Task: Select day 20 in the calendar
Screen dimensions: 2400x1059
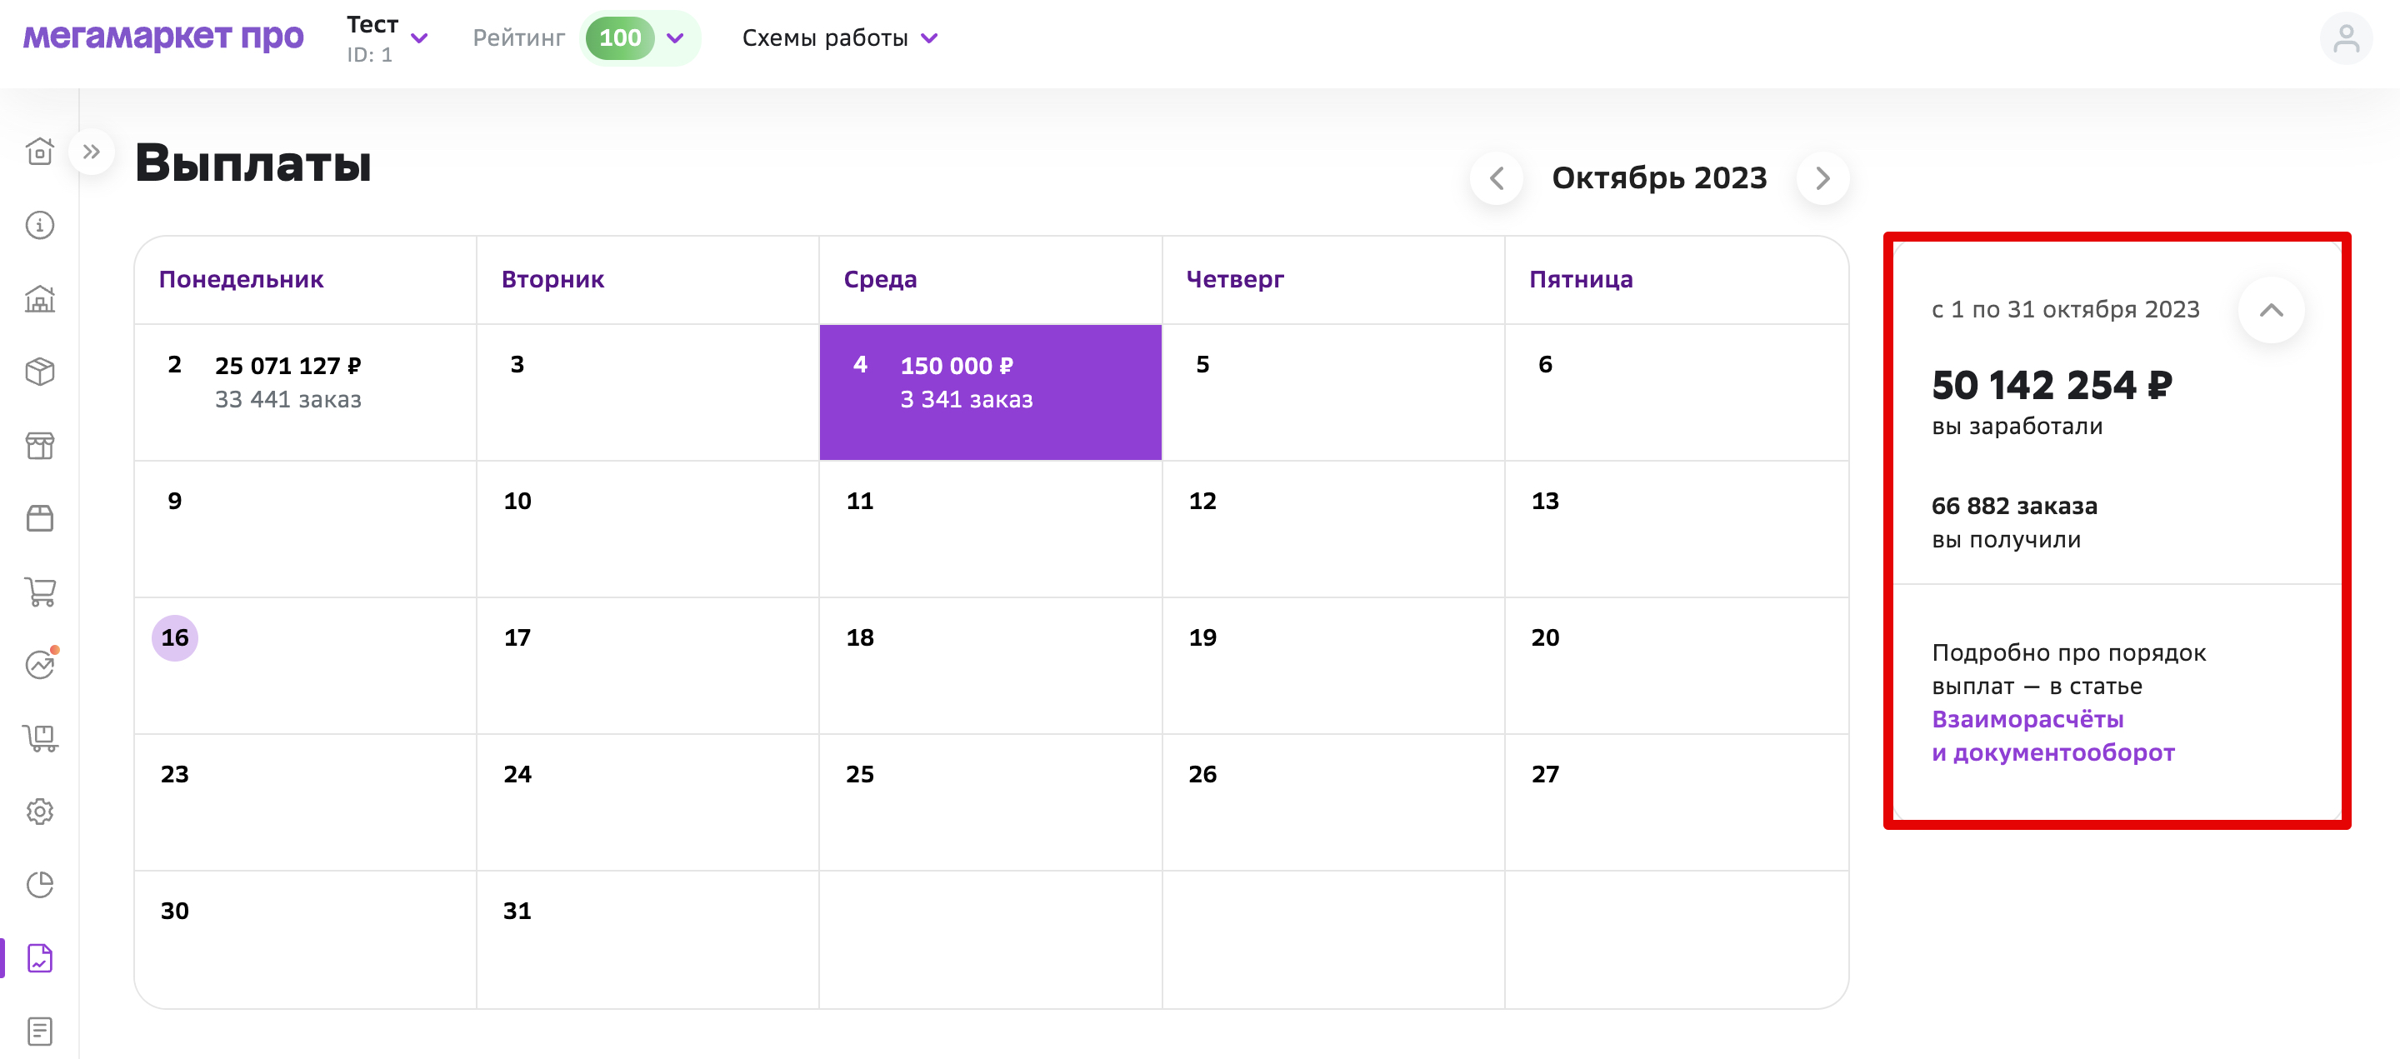Action: (1676, 666)
